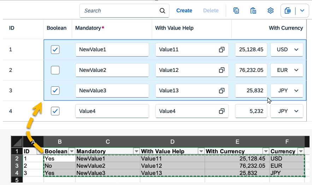Click the Create button
The width and height of the screenshot is (312, 185).
pos(184,11)
